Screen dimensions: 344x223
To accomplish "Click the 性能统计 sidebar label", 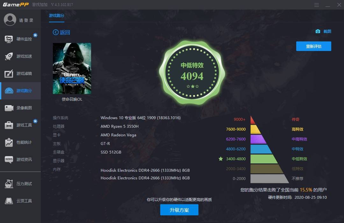I will (x=24, y=142).
